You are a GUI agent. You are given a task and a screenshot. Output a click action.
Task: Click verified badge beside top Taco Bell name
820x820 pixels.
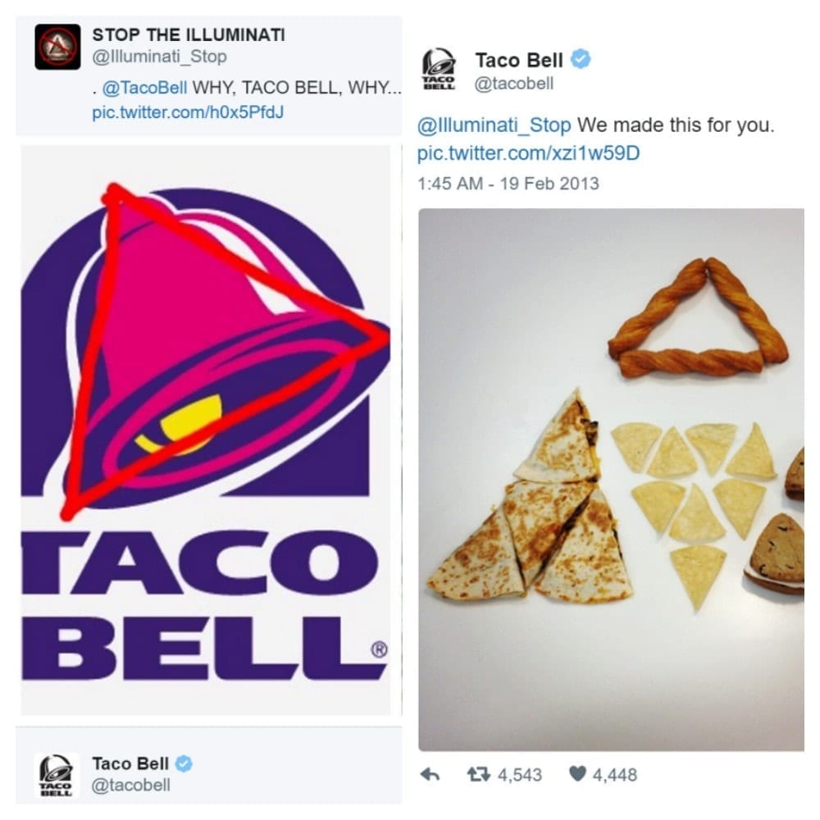coord(580,59)
